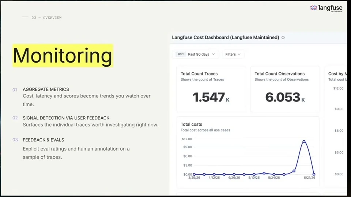Click the 'Total cost across all use cases' subtitle

click(205, 130)
